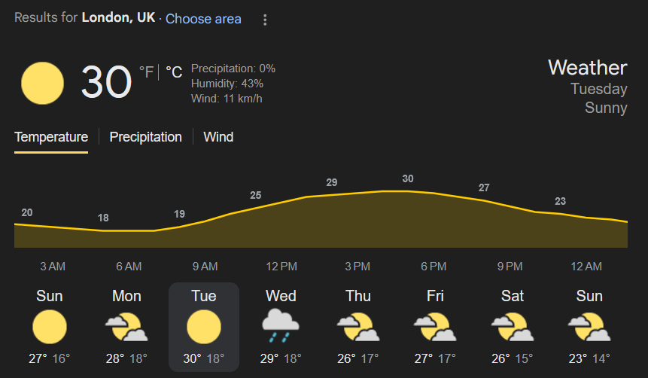Click the Choose area link
Image resolution: width=648 pixels, height=378 pixels.
coord(203,19)
